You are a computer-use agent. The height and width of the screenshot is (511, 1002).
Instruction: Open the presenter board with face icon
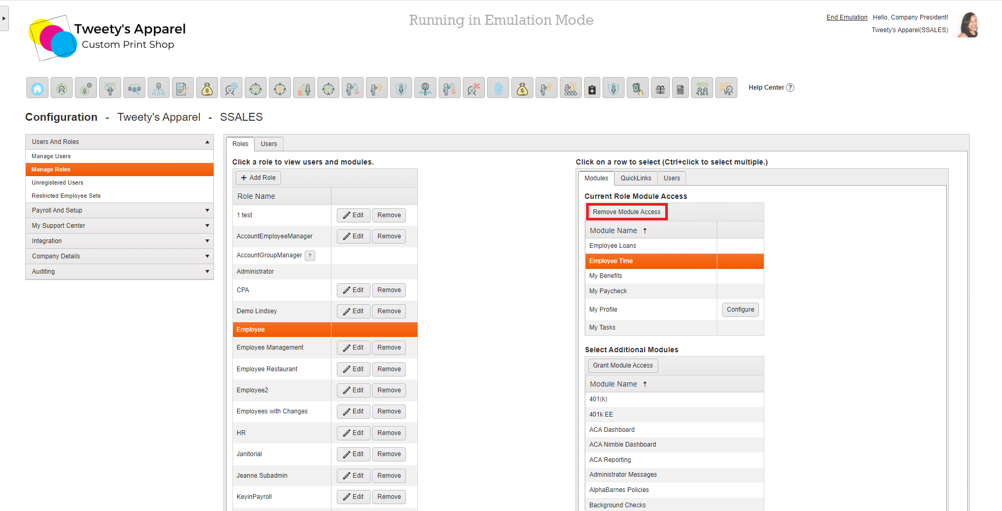[726, 88]
